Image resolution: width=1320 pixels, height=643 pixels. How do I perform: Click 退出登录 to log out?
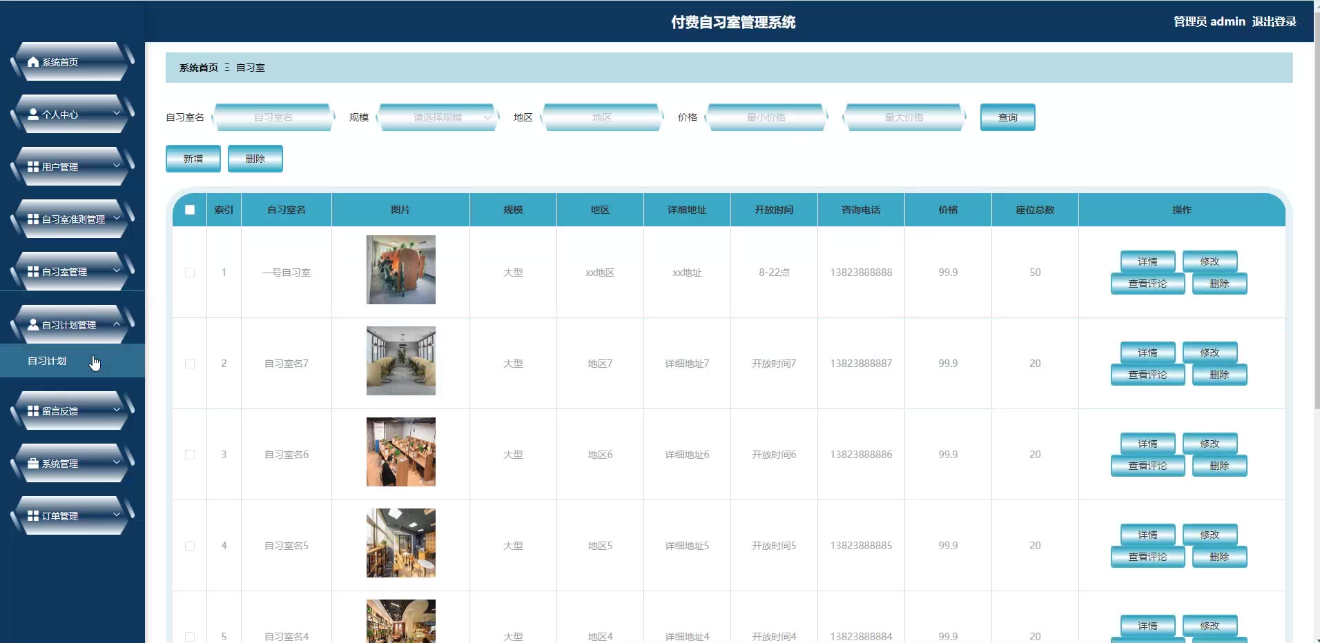[x=1274, y=22]
